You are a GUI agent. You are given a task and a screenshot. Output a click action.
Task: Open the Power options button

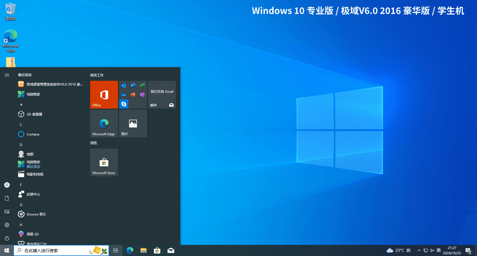coord(7,238)
